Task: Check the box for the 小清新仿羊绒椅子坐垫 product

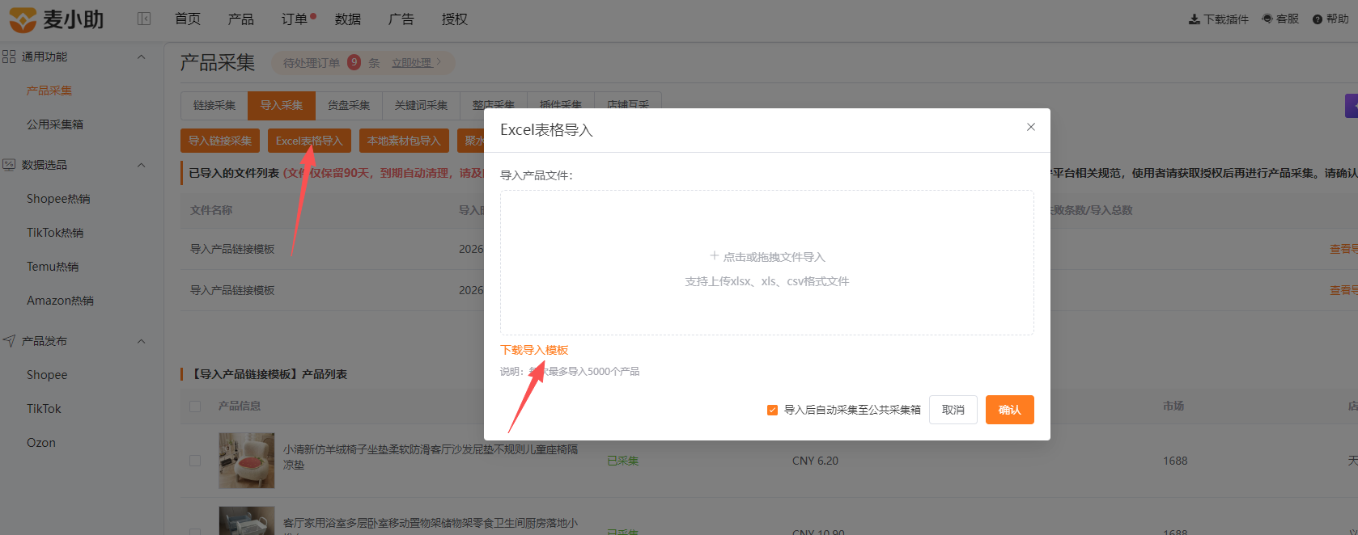Action: [195, 461]
